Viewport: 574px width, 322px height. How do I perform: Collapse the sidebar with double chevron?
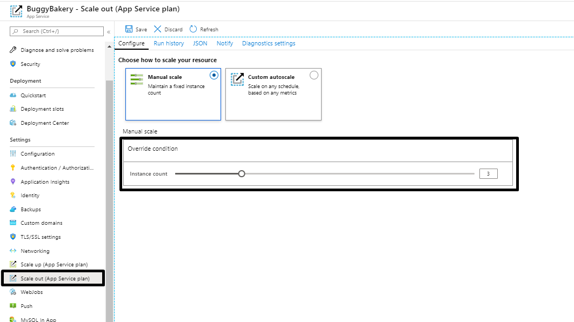(x=109, y=32)
